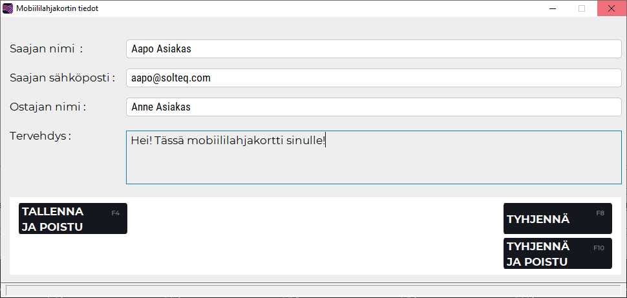
Task: Click the empty status bar at window bottom
Action: [x=313, y=290]
